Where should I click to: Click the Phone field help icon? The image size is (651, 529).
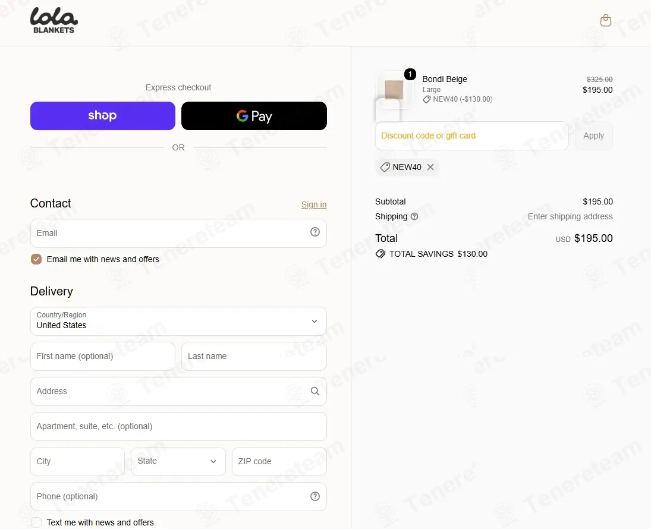point(315,496)
